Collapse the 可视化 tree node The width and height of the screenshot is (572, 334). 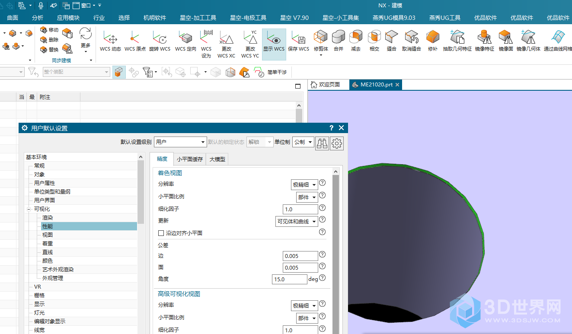pos(29,209)
